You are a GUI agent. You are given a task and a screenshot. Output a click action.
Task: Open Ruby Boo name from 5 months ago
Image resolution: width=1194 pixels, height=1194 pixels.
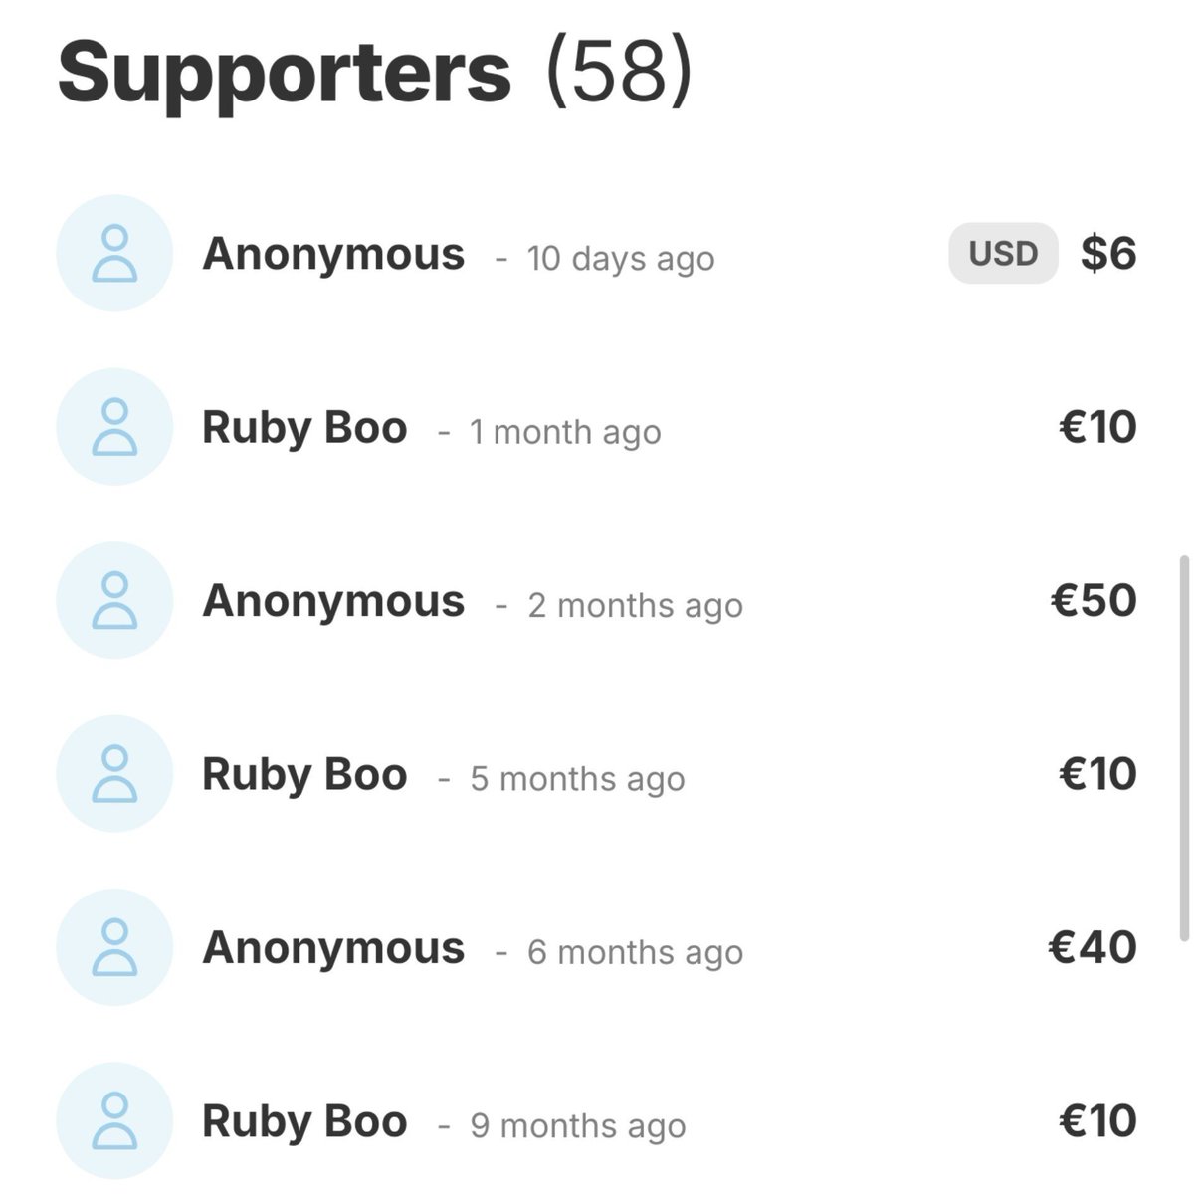click(304, 775)
